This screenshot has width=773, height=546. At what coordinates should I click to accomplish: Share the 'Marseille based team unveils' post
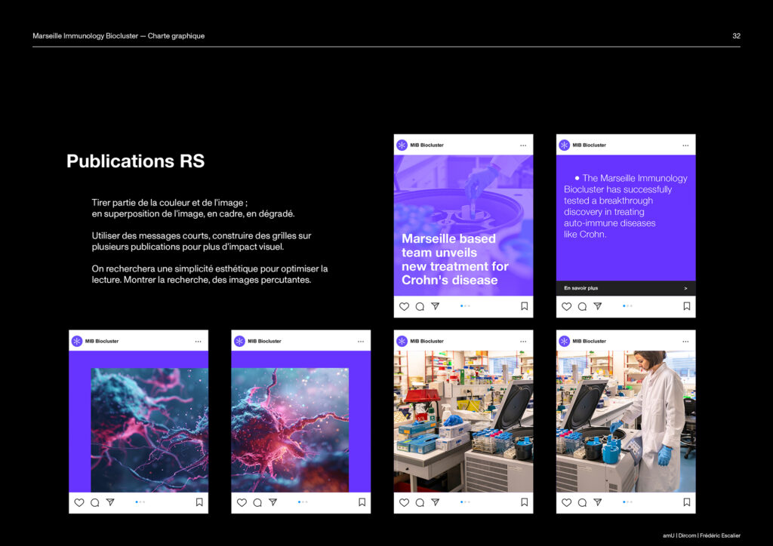click(x=436, y=306)
